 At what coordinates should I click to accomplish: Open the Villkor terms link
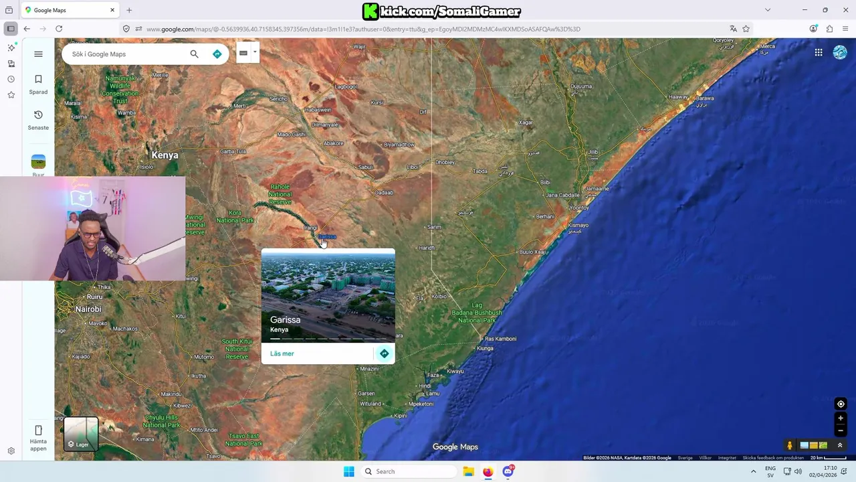[x=705, y=458]
